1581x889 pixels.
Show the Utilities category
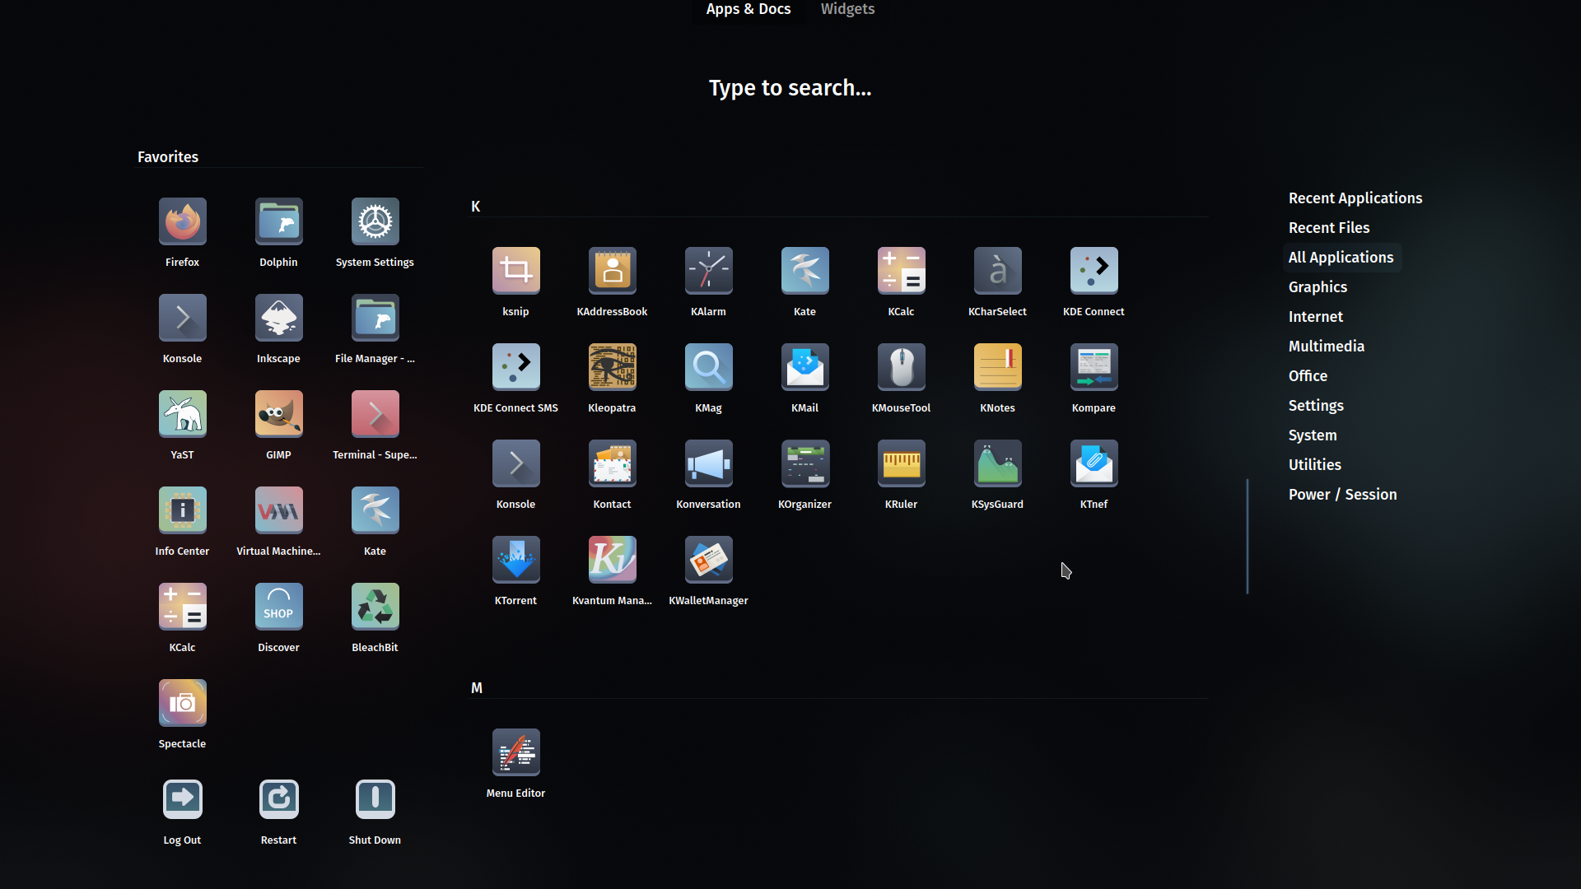(1315, 465)
